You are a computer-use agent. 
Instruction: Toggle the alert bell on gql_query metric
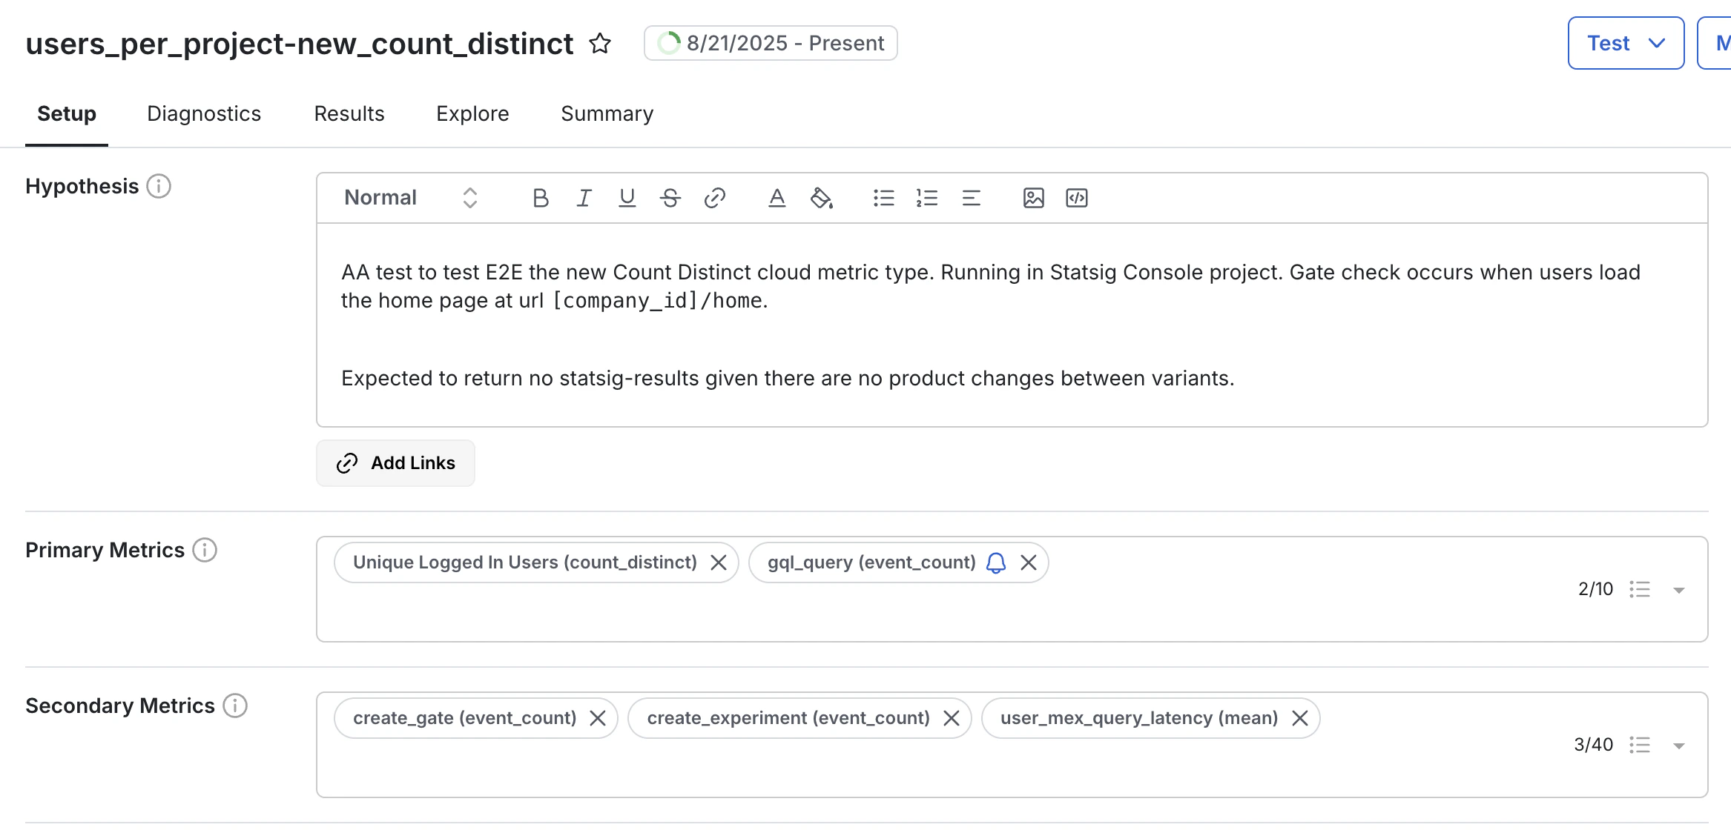click(995, 562)
